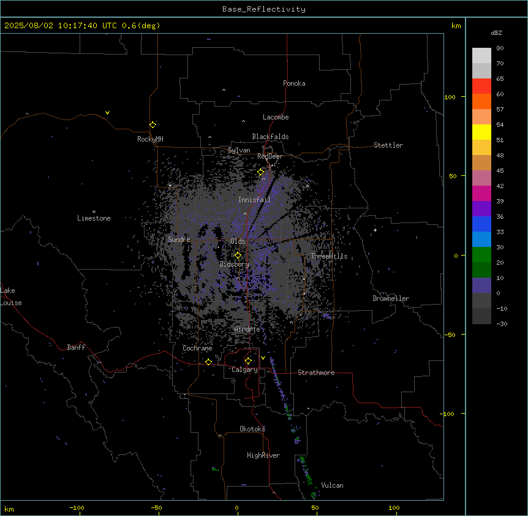Click the -50 tick on right axis
Screen dimensions: 528x516
[450, 335]
